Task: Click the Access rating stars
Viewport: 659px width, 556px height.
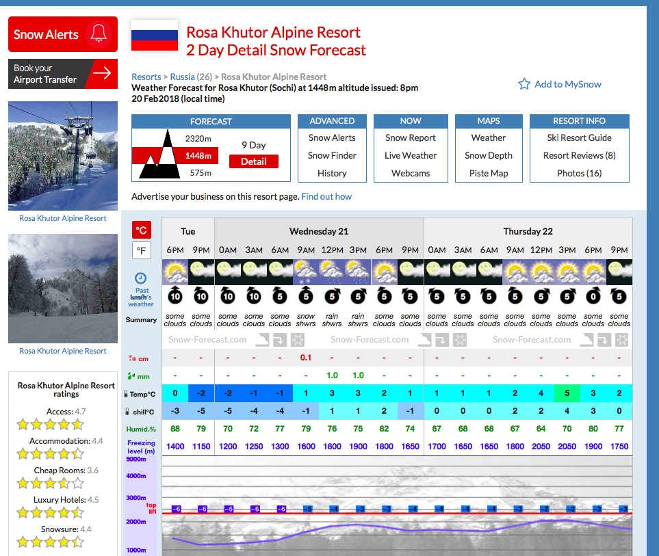Action: [50, 425]
